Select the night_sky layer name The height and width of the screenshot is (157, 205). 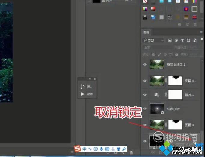173,109
